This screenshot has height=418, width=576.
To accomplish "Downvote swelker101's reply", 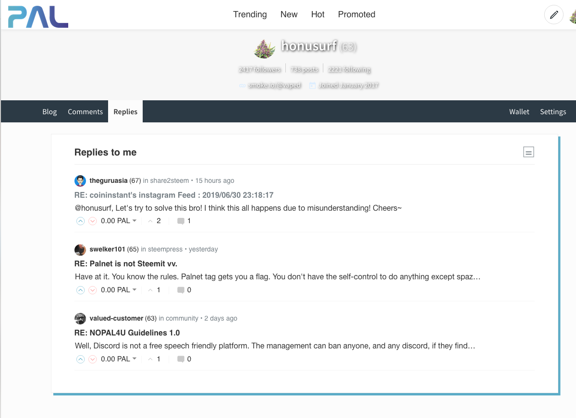I will click(93, 290).
